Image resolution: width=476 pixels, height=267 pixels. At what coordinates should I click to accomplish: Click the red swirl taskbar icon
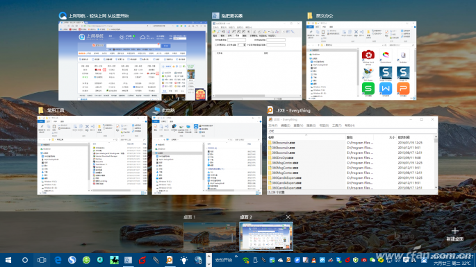pos(142,260)
